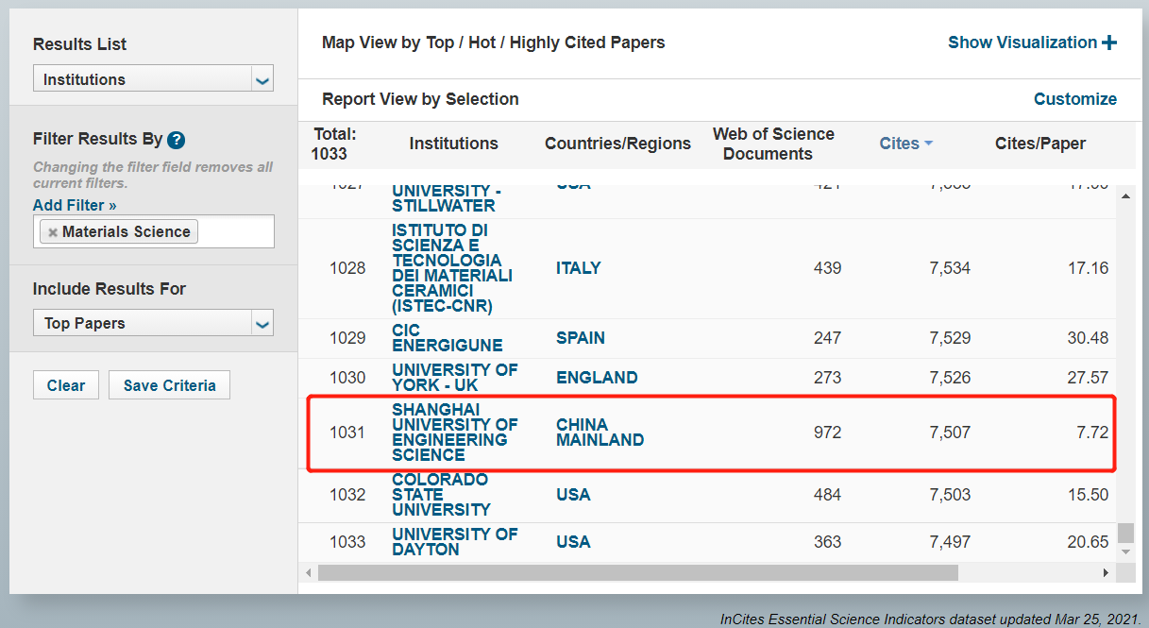Click the horizontal scrollbar left arrow

tap(309, 572)
